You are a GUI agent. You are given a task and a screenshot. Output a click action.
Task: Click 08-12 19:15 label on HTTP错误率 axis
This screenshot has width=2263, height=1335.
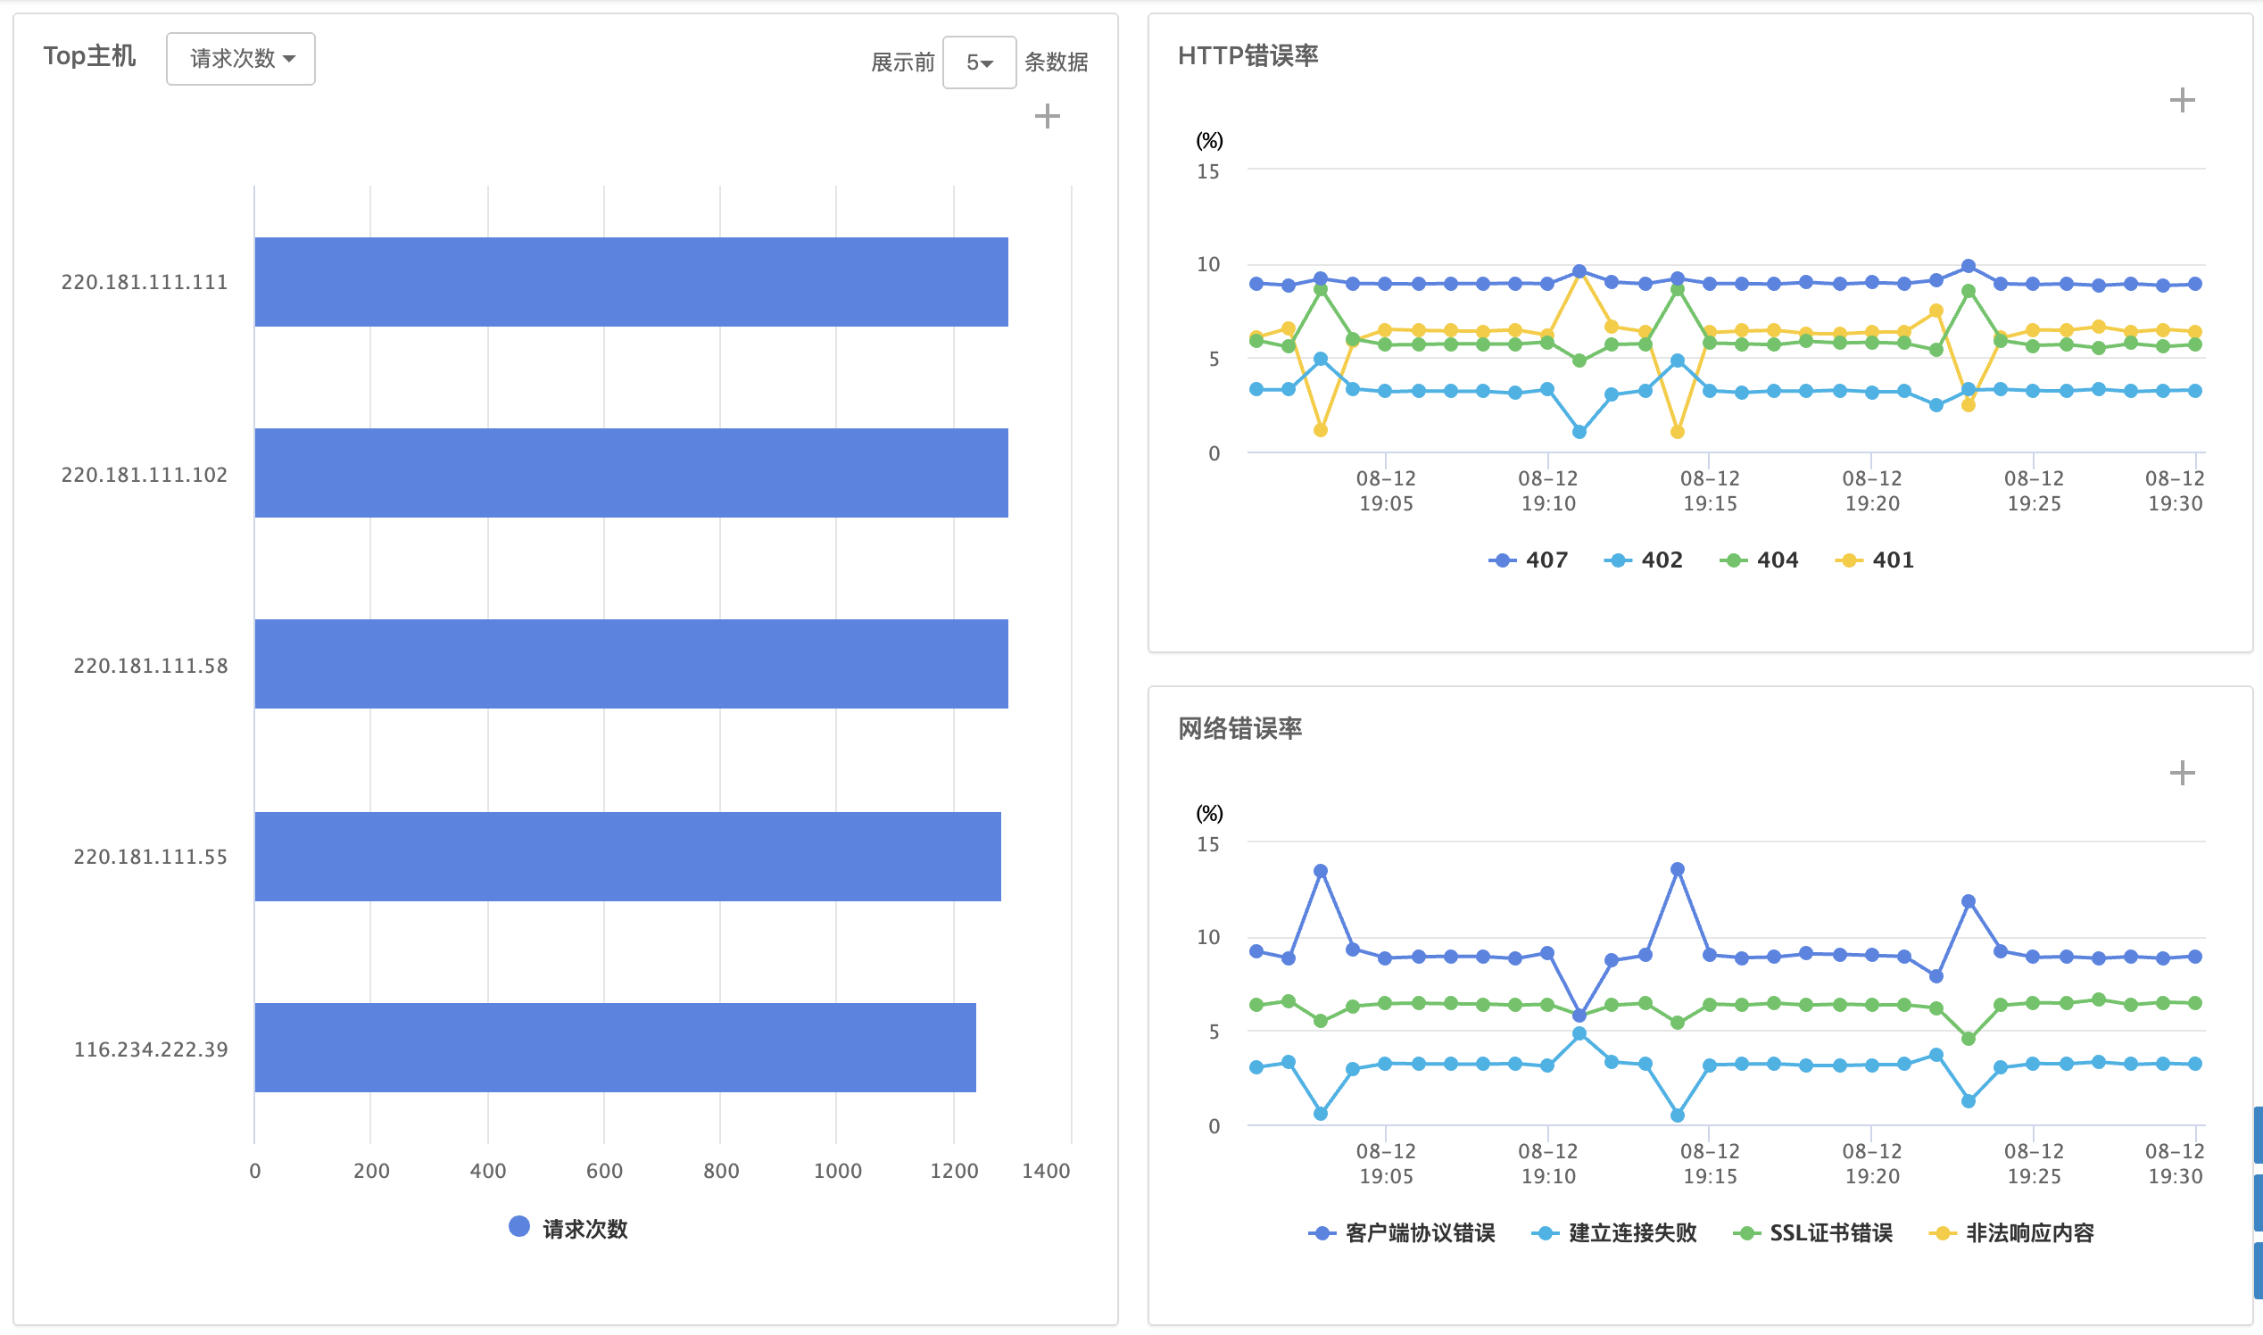pyautogui.click(x=1710, y=491)
